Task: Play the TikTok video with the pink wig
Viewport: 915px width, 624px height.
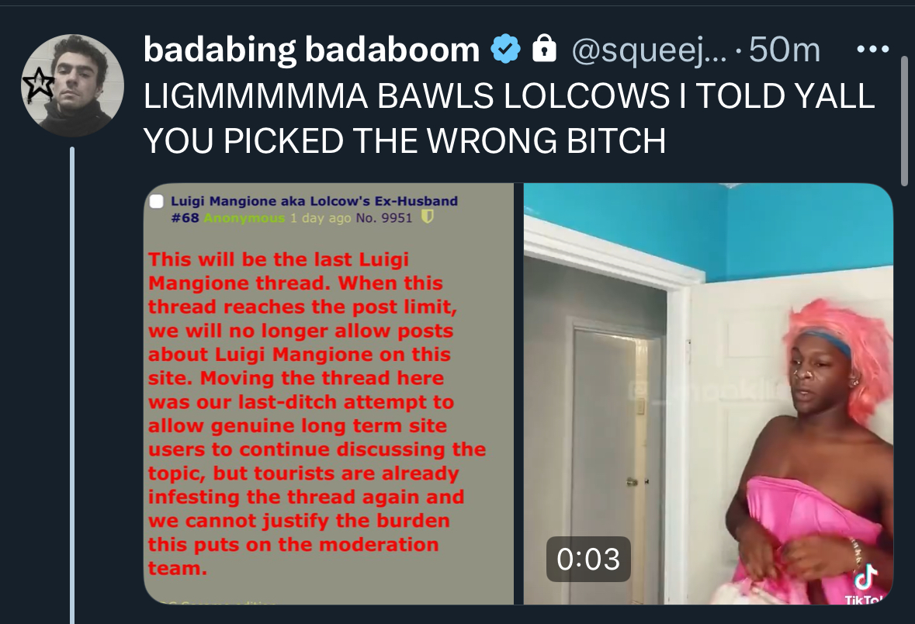Action: click(x=709, y=393)
